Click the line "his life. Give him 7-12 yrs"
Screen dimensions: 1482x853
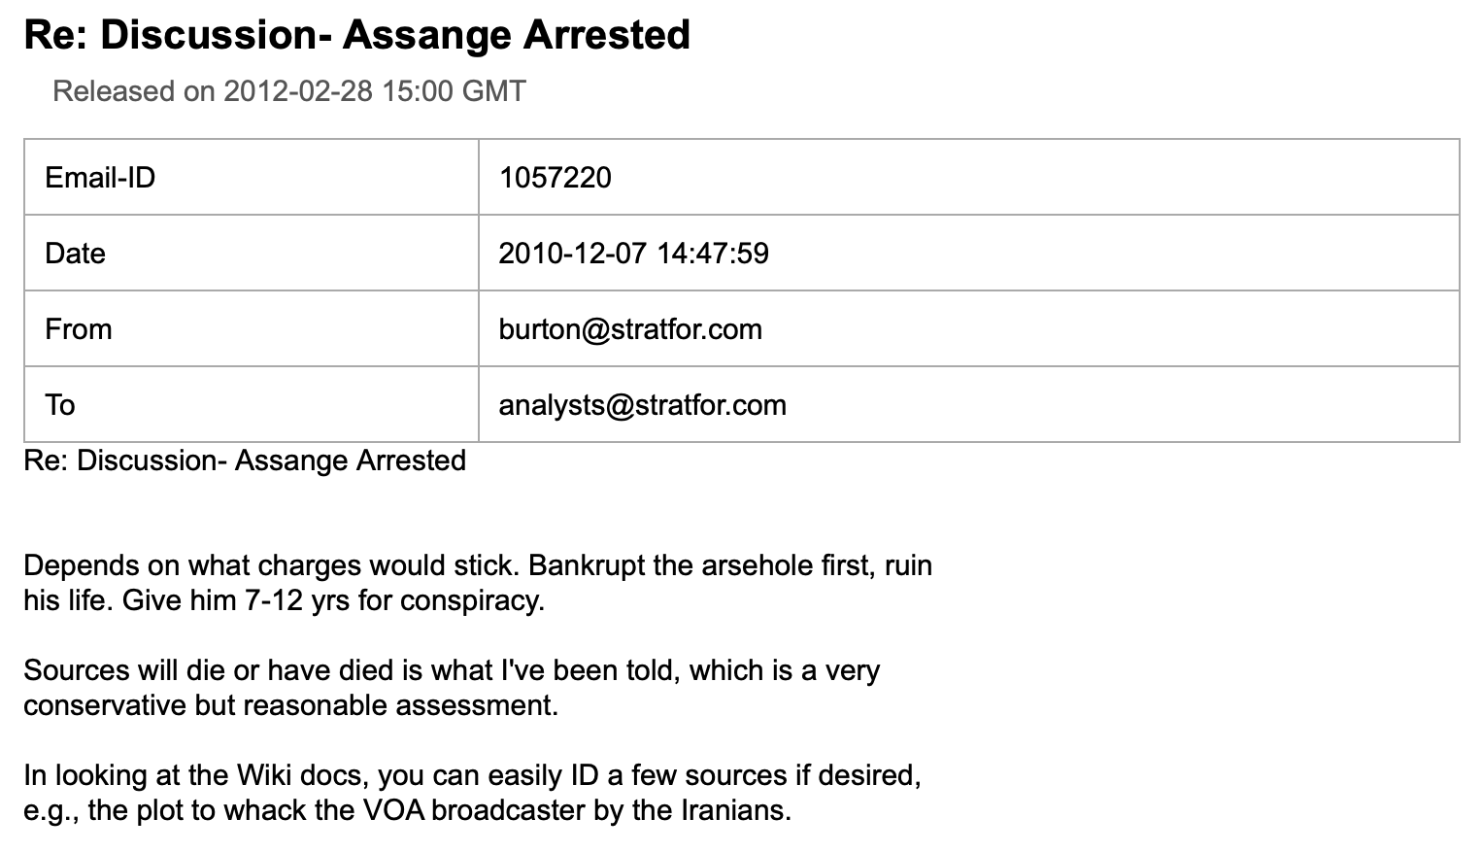coord(285,600)
